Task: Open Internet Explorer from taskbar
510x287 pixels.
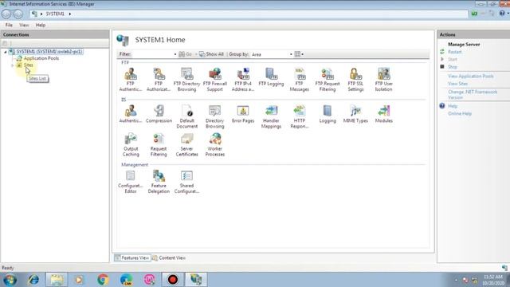Action: (33, 280)
